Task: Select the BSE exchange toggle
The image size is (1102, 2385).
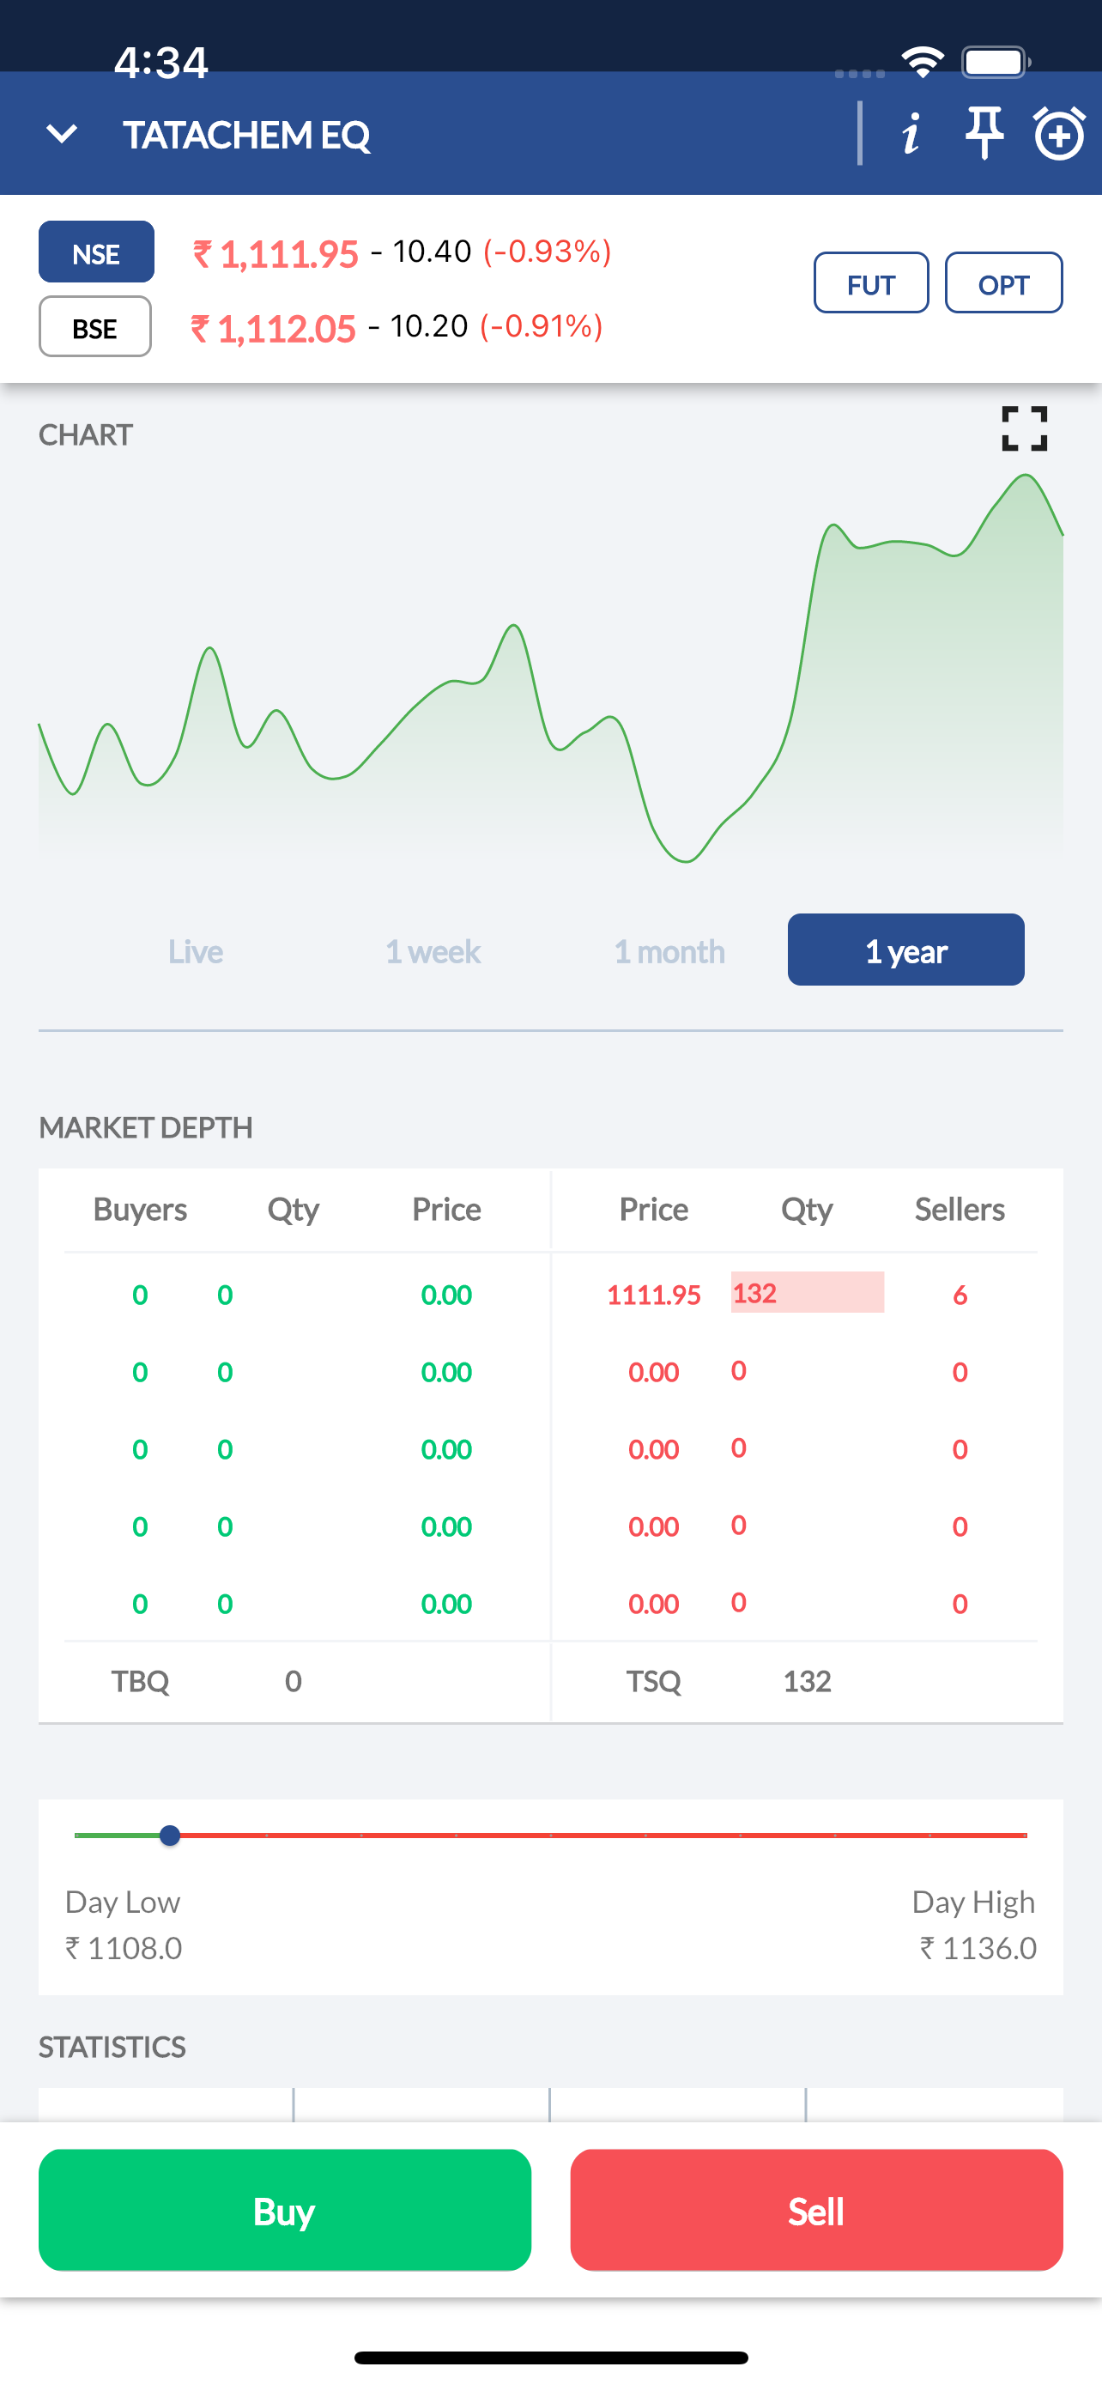Action: point(95,327)
